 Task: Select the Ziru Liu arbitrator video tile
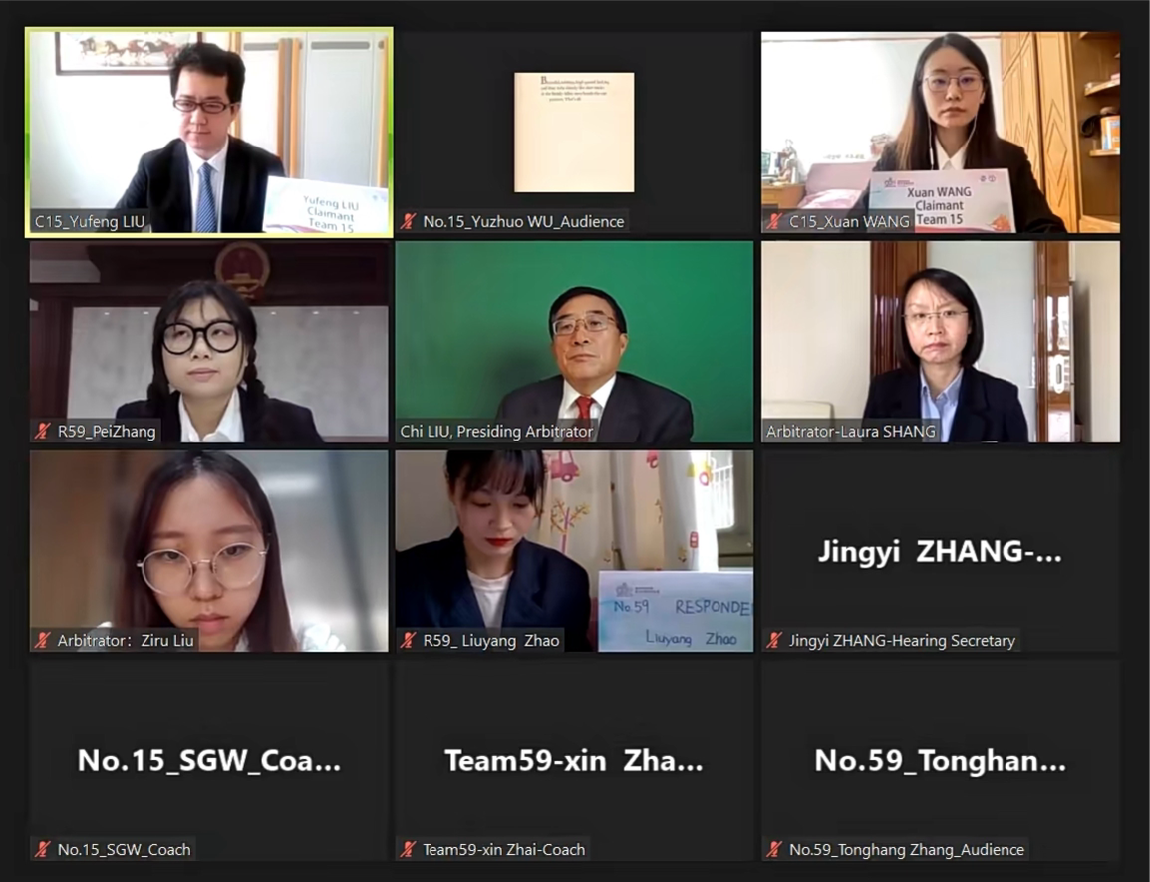[x=209, y=551]
